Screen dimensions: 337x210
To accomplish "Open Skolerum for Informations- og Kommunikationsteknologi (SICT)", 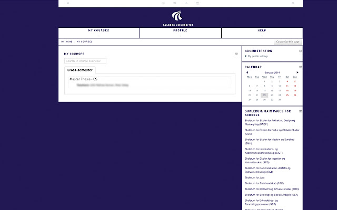I will point(263,151).
